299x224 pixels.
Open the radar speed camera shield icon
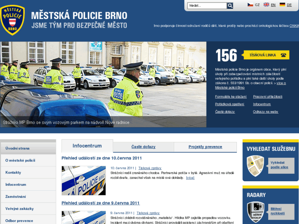click(256, 212)
